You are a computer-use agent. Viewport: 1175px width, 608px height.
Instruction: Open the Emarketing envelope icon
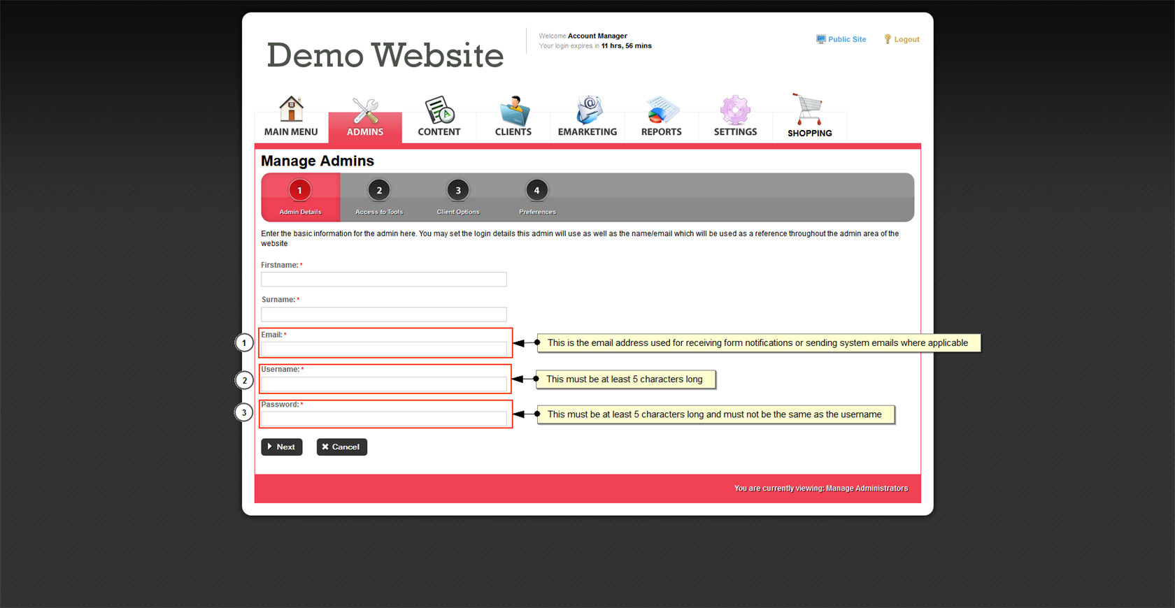587,110
